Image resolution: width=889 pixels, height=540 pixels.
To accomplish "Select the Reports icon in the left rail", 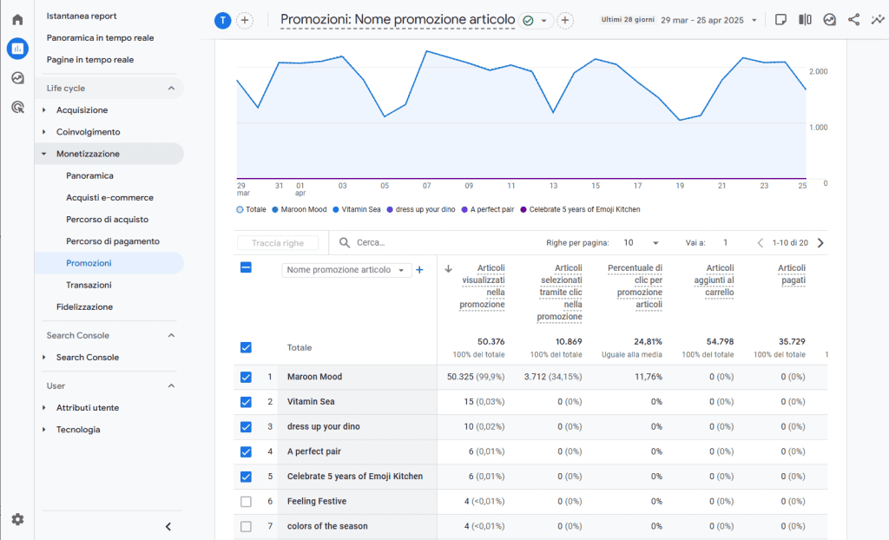I will (x=17, y=49).
